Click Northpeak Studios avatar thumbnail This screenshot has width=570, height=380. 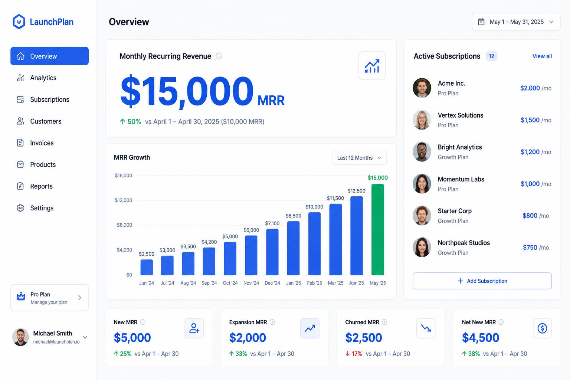(x=422, y=248)
